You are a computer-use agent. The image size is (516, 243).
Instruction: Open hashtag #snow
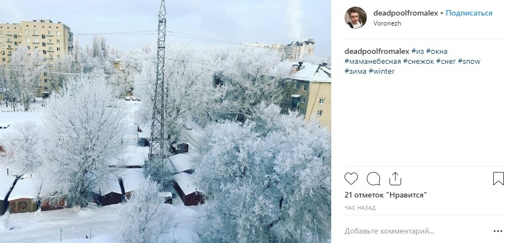(469, 61)
